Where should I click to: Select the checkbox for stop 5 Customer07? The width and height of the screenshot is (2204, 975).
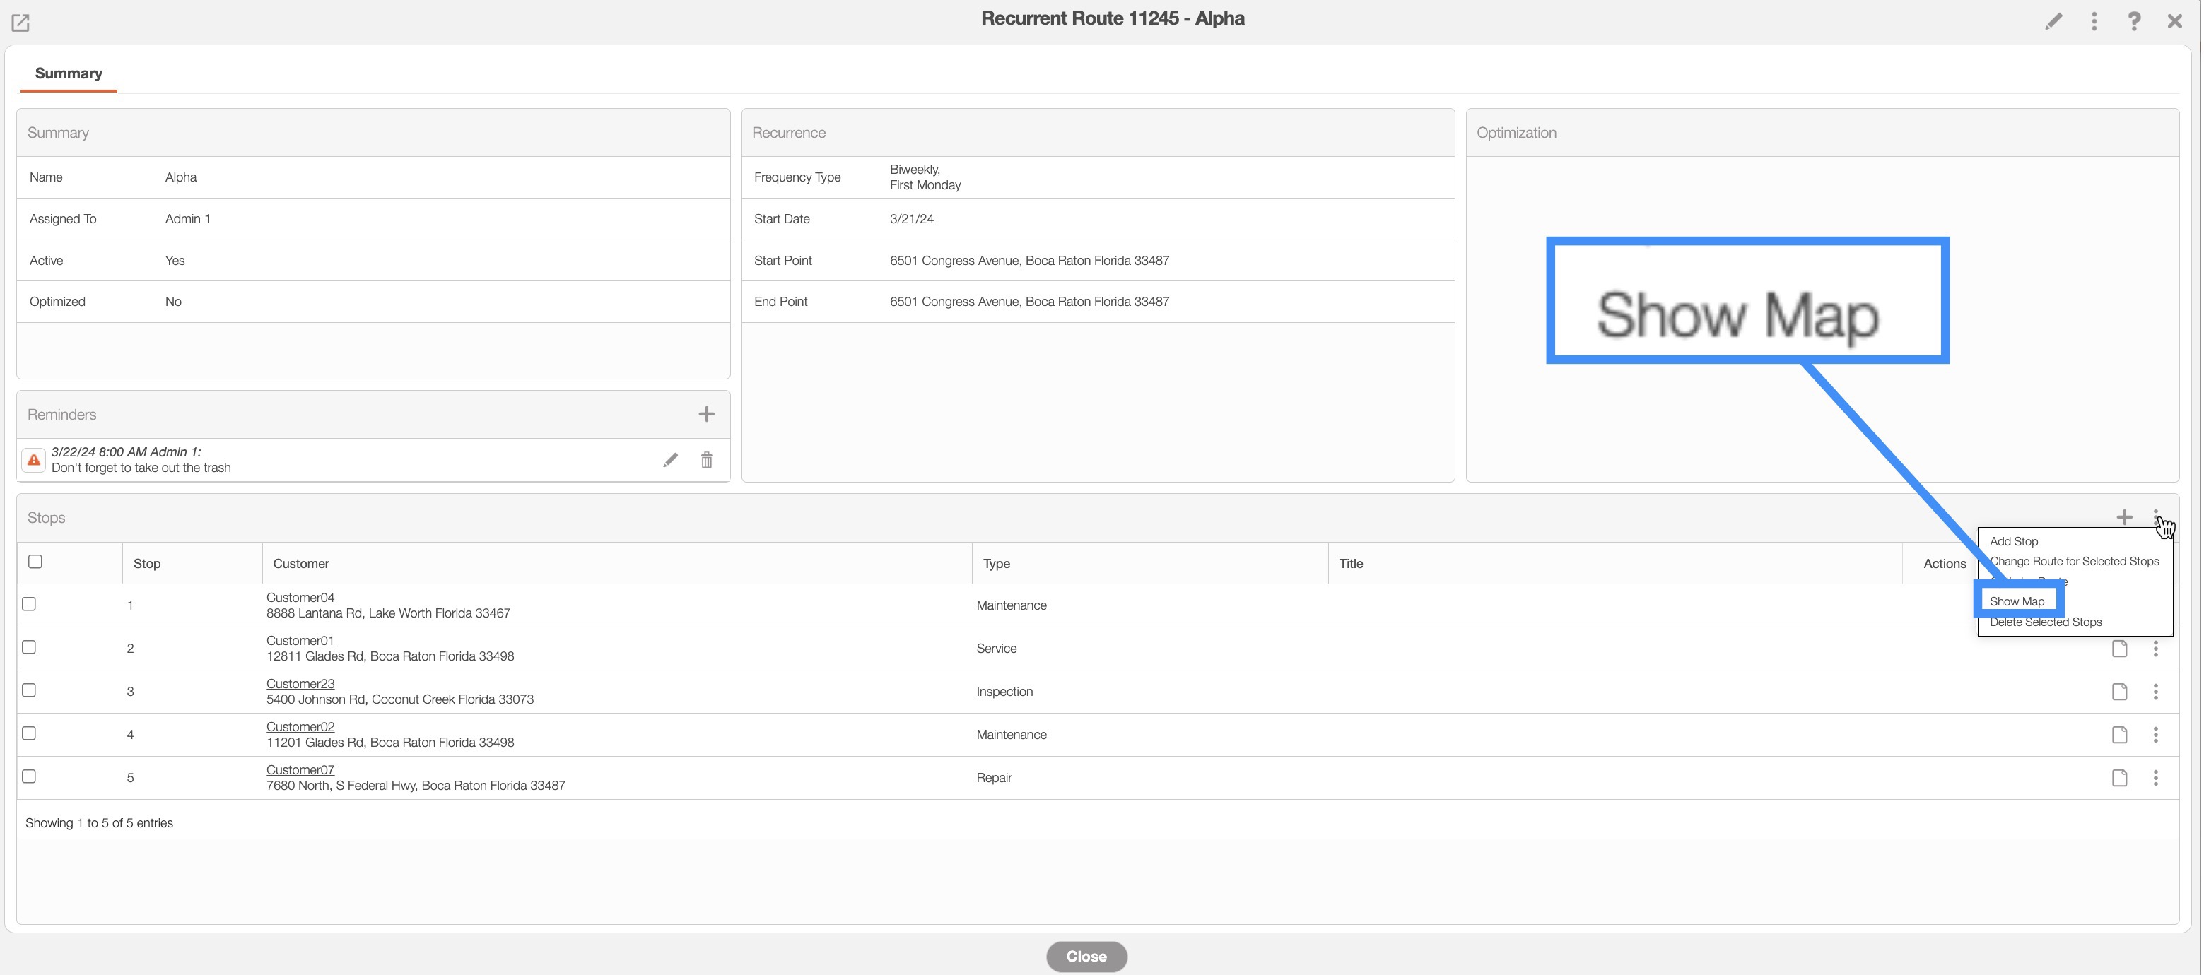[29, 776]
